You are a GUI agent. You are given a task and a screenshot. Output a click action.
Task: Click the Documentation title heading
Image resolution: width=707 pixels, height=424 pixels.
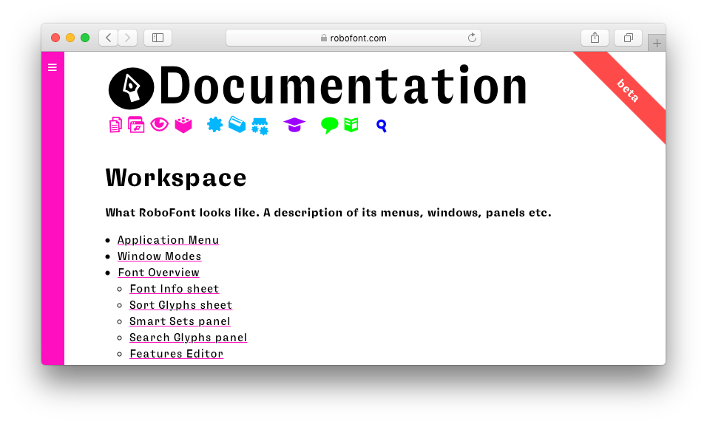(x=343, y=86)
